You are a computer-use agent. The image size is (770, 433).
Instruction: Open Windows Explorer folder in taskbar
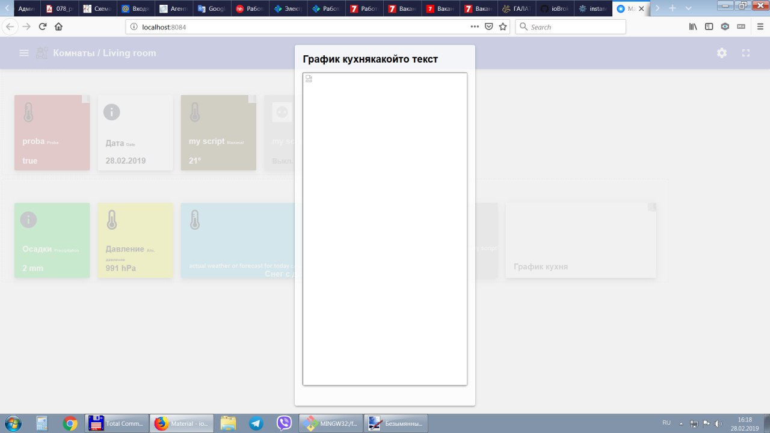click(x=228, y=423)
